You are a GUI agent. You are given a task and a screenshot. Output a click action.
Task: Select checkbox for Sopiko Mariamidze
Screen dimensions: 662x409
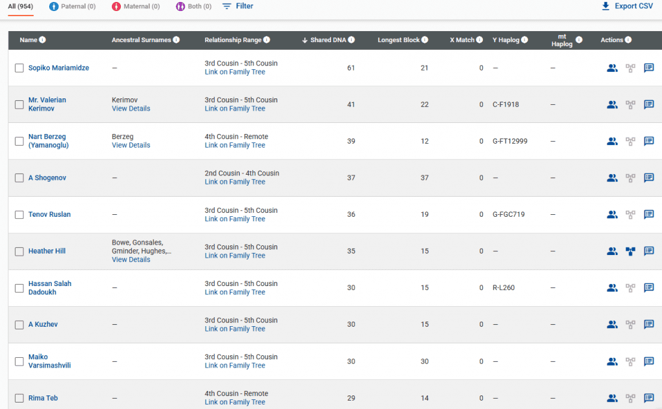click(19, 68)
